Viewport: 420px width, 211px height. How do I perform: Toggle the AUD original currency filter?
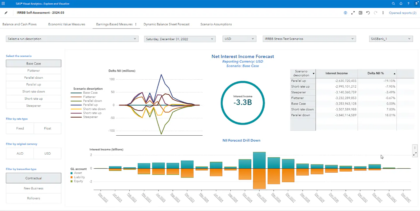point(20,153)
